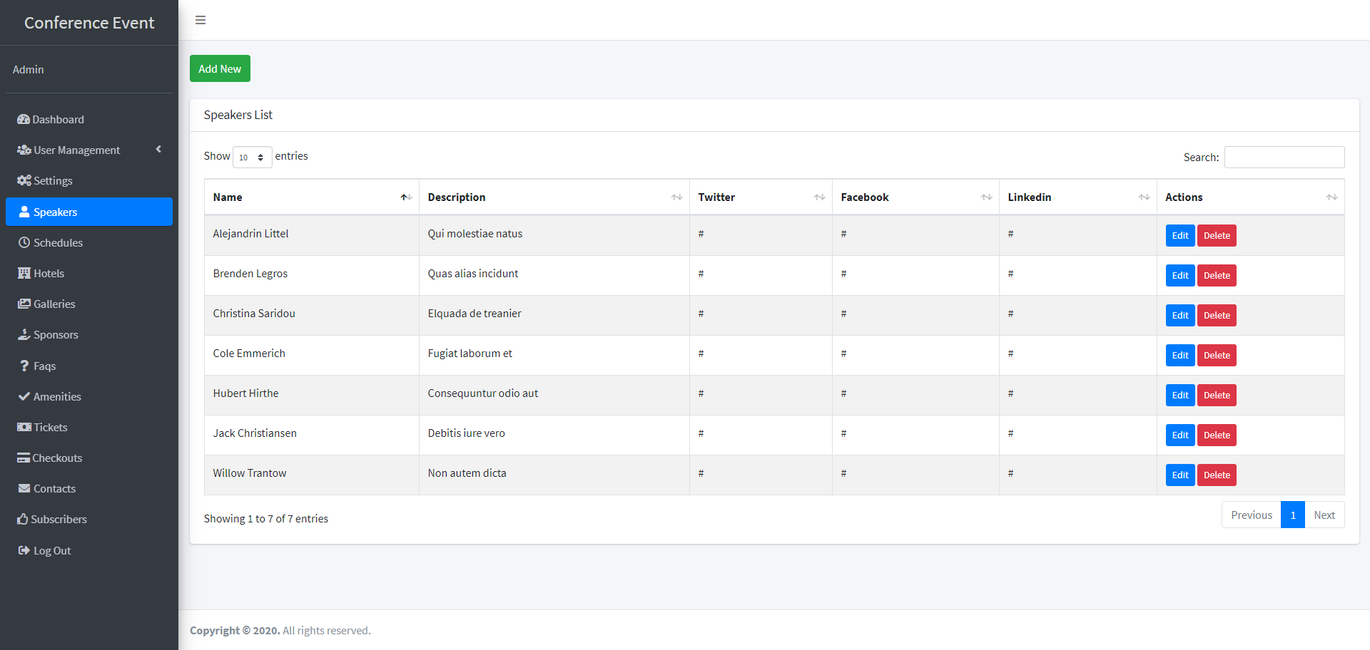This screenshot has height=650, width=1370.
Task: Click the hamburger menu toggle icon
Action: point(201,20)
